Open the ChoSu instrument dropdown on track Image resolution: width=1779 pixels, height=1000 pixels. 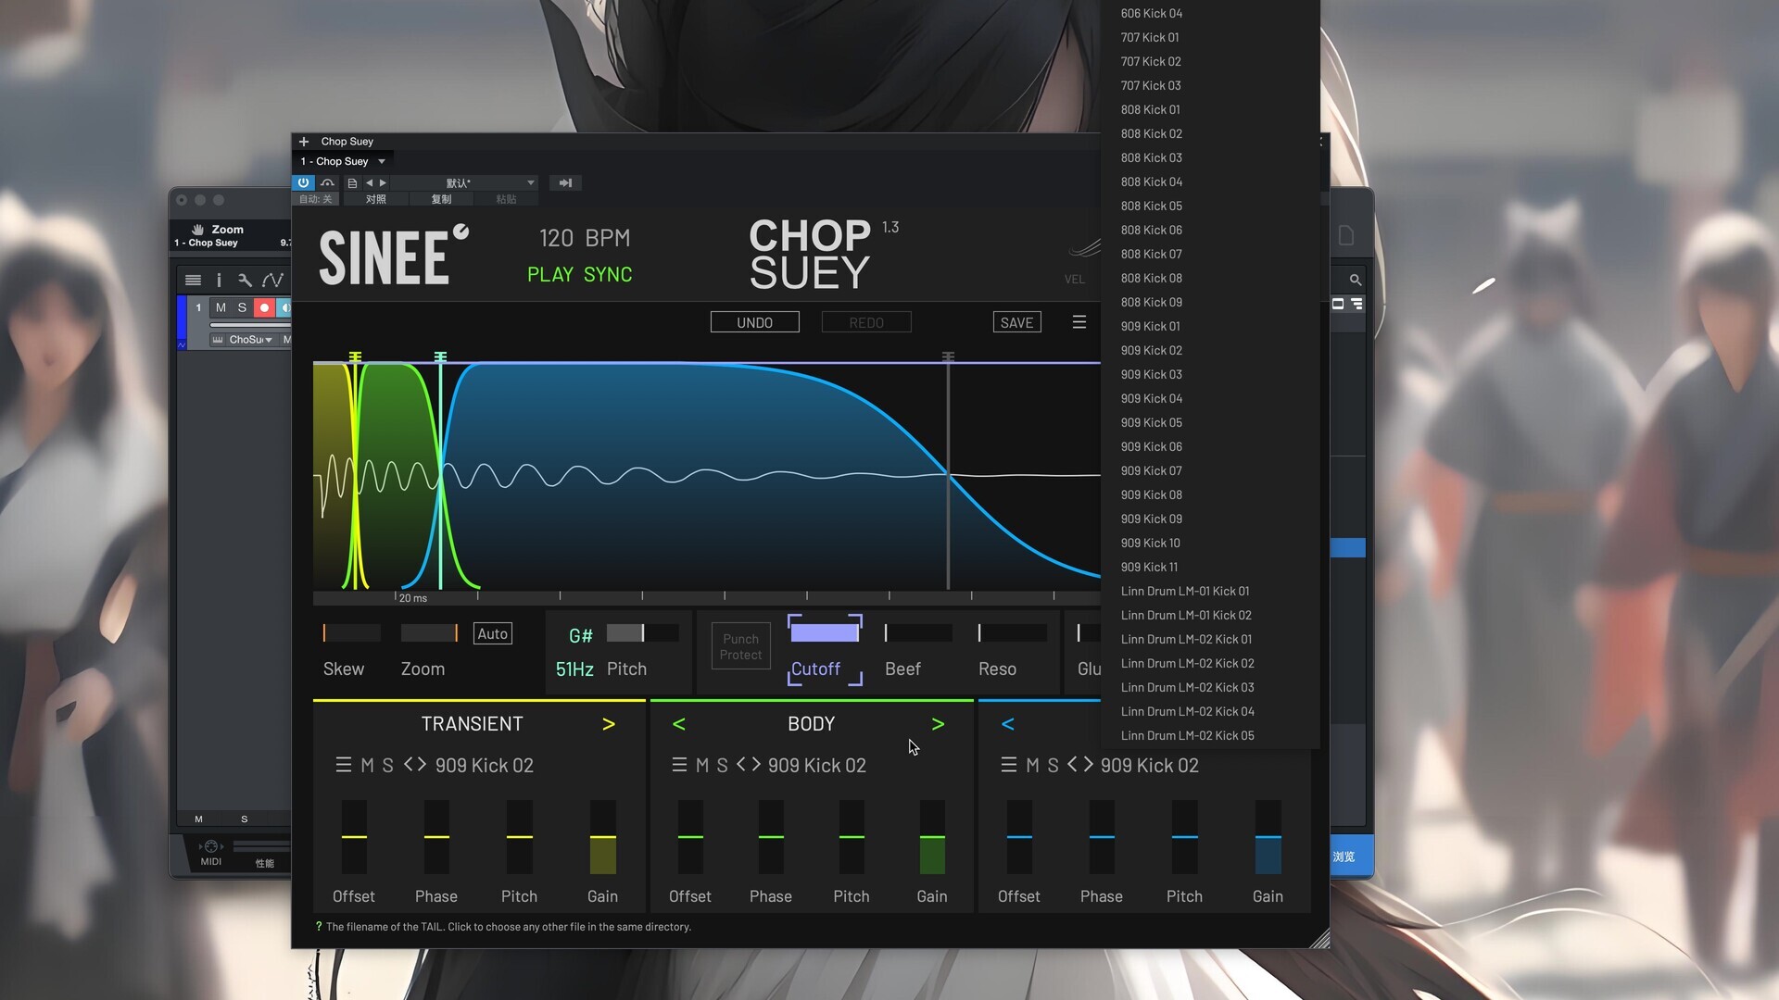(x=268, y=340)
